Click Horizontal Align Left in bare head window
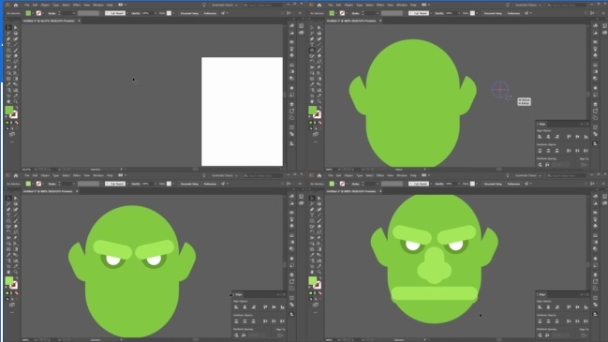The image size is (608, 342). click(540, 137)
